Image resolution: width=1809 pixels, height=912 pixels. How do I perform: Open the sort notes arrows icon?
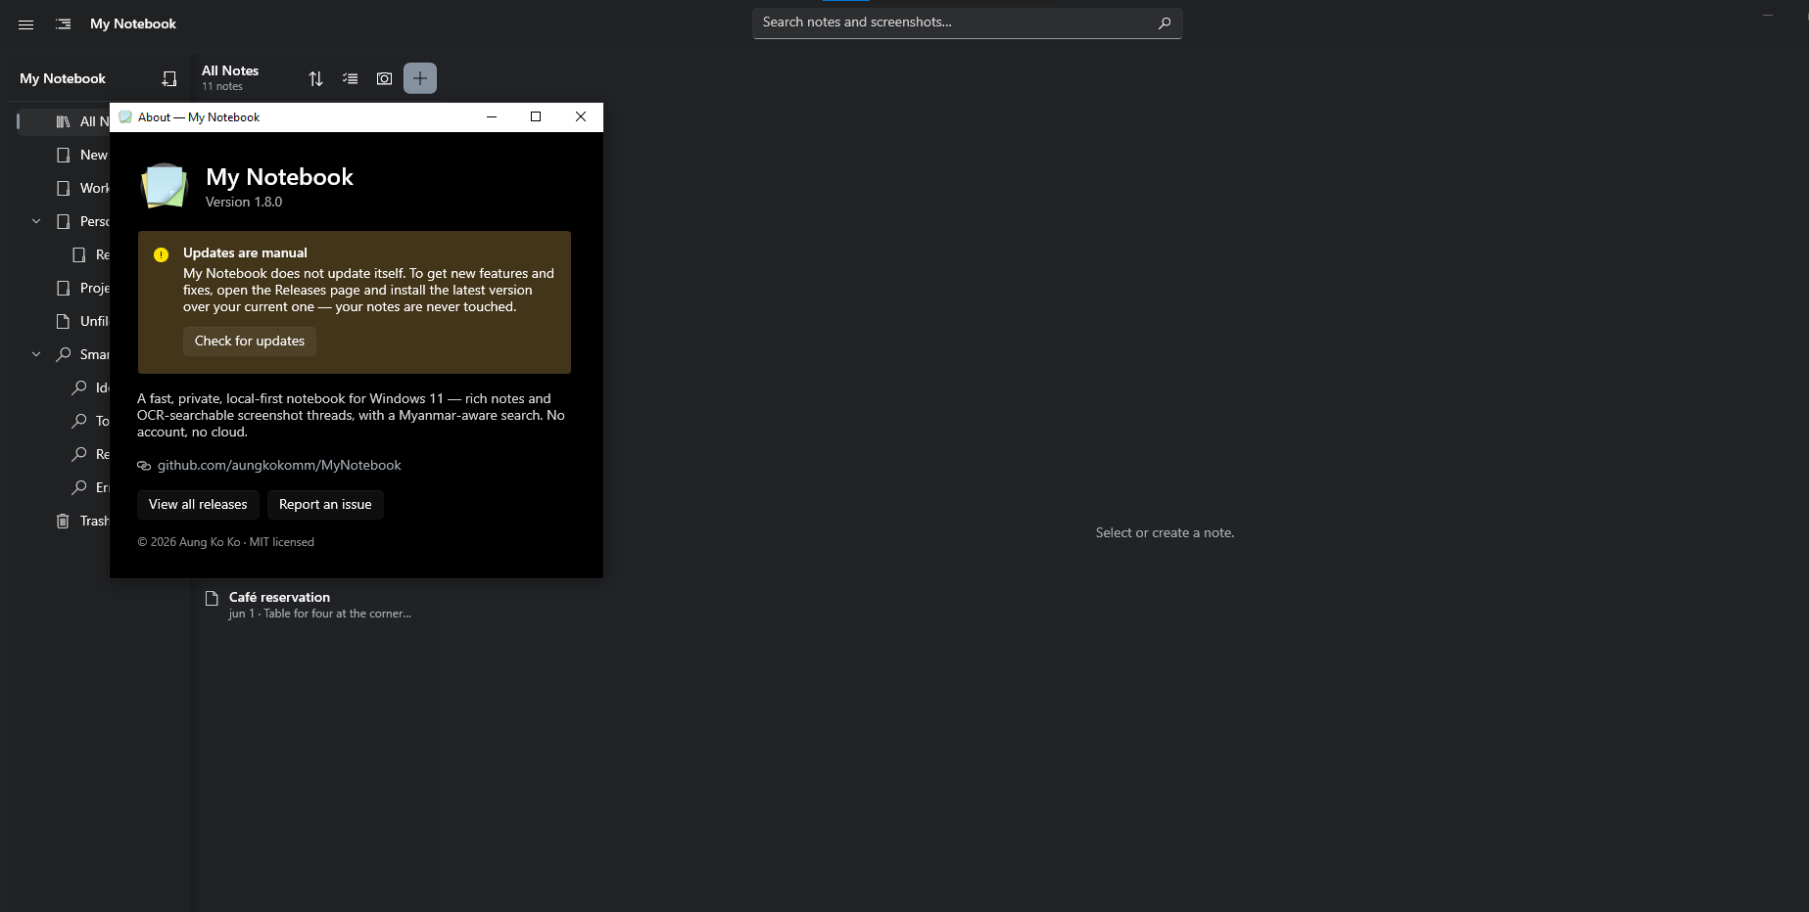tap(315, 78)
